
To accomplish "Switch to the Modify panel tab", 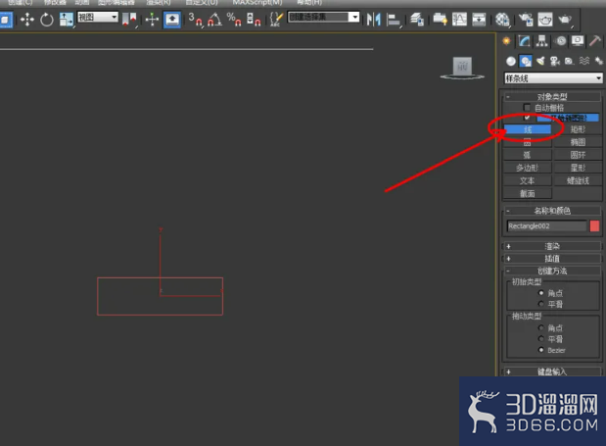I will coord(524,40).
